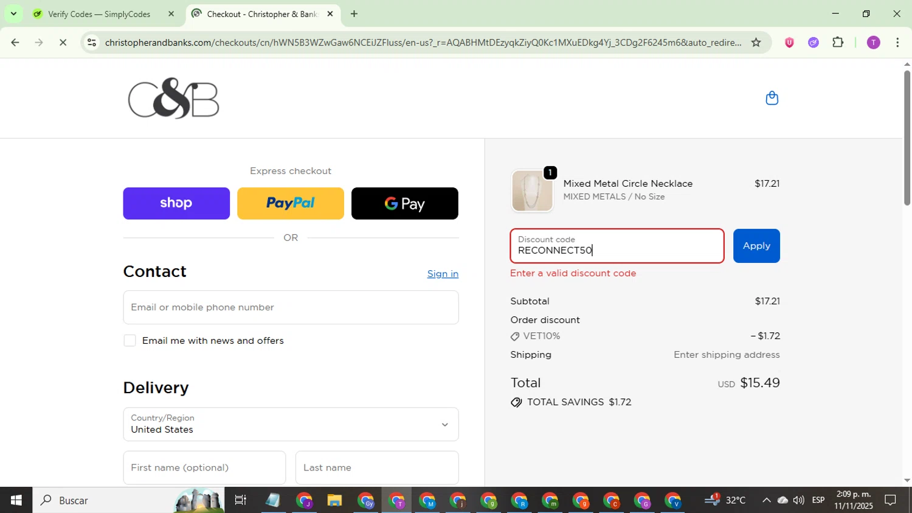Show hidden system tray icons
Image resolution: width=912 pixels, height=513 pixels.
click(766, 500)
